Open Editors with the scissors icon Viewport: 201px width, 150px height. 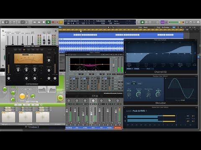[27, 22]
